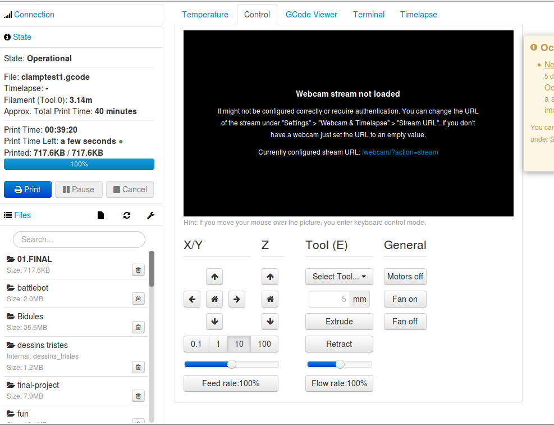Delete the battlebot folder
This screenshot has height=425, width=554.
tap(138, 299)
